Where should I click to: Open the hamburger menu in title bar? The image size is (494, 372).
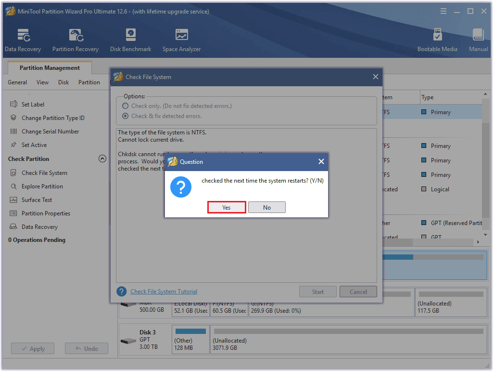click(x=443, y=11)
